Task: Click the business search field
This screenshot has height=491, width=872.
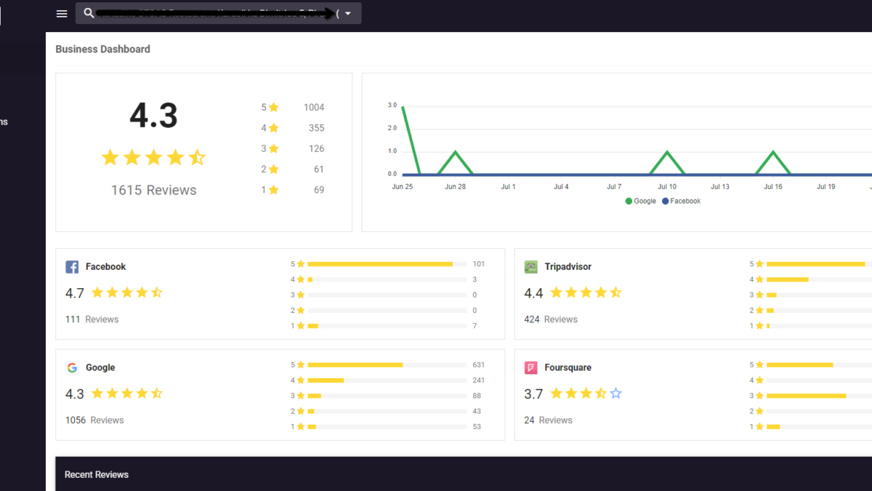Action: click(218, 13)
